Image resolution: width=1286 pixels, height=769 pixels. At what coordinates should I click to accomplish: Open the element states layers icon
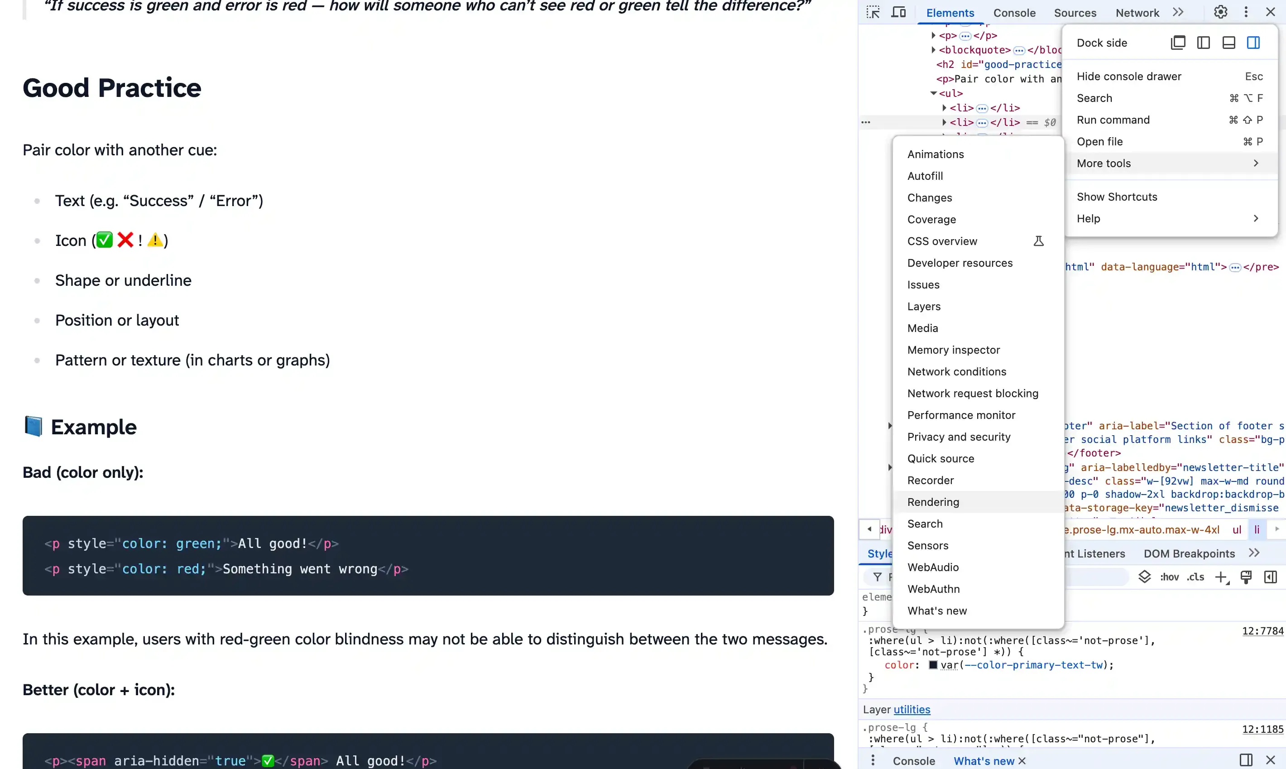tap(1145, 577)
